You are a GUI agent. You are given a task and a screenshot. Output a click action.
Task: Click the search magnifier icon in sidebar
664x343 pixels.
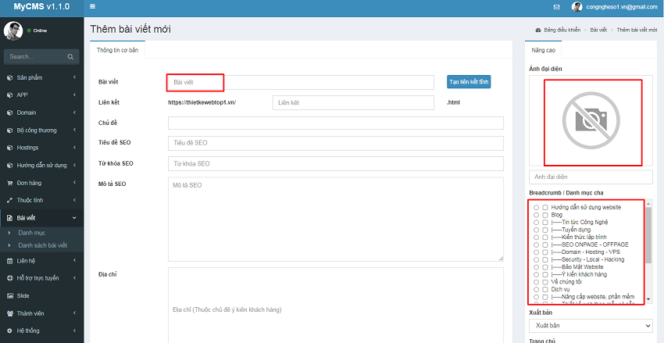tap(70, 56)
